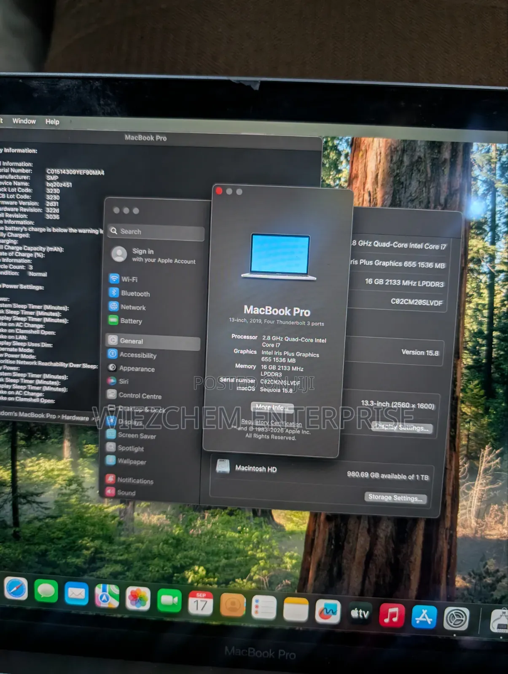
Task: Click 13.3-inch (2560 × 1600) display row
Action: coord(398,405)
